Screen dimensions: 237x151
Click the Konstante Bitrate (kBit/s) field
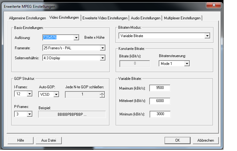[135, 63]
